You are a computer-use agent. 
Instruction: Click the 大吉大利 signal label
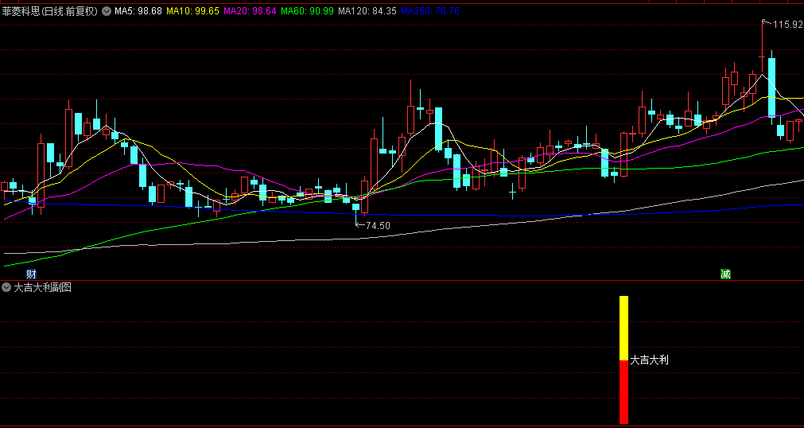[649, 360]
